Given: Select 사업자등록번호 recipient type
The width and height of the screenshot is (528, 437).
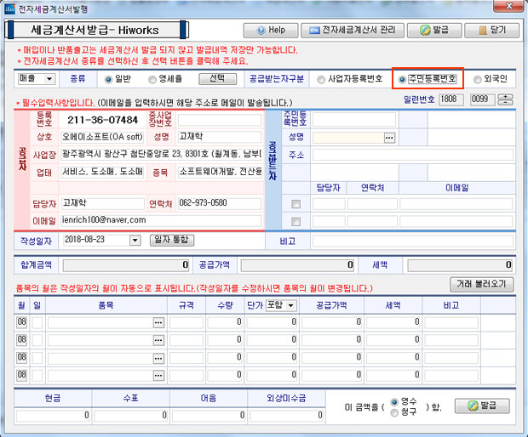Looking at the screenshot, I should (x=321, y=79).
